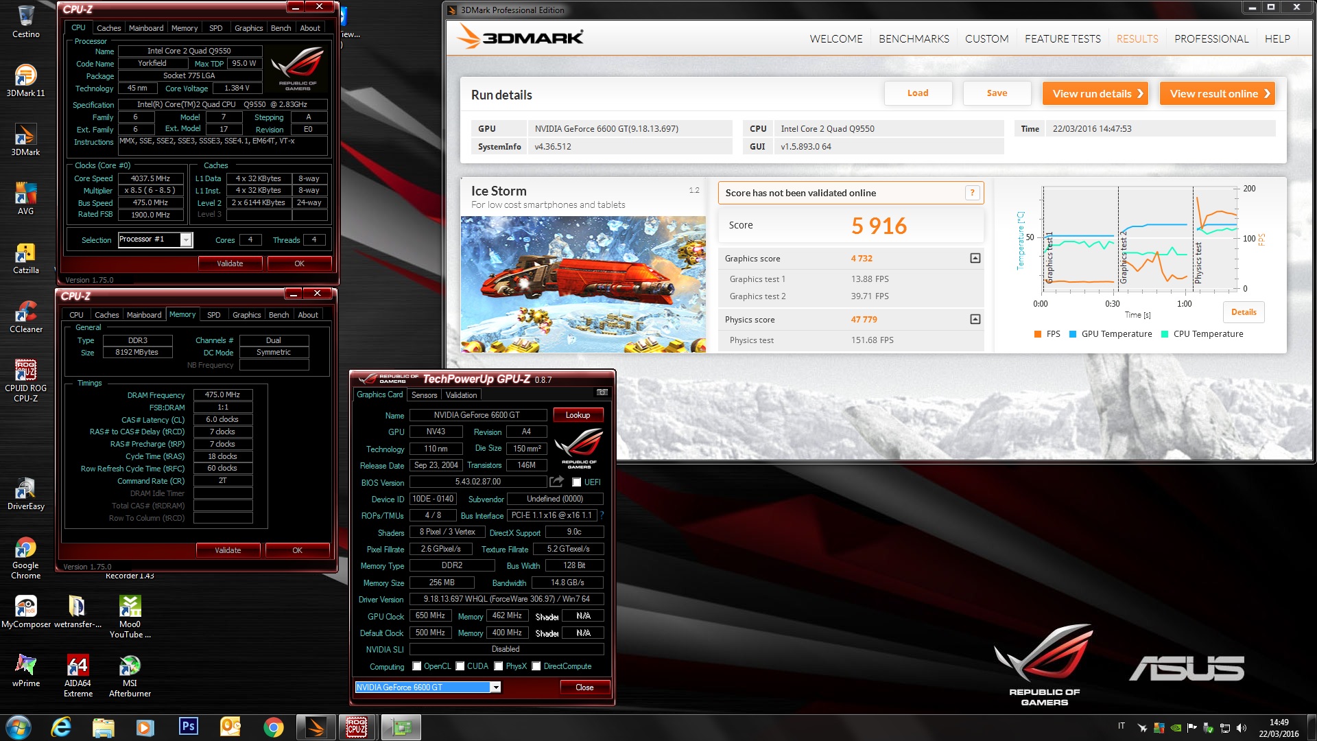Click the green CPU Temperature legend swatch
This screenshot has width=1317, height=741.
pos(1165,334)
